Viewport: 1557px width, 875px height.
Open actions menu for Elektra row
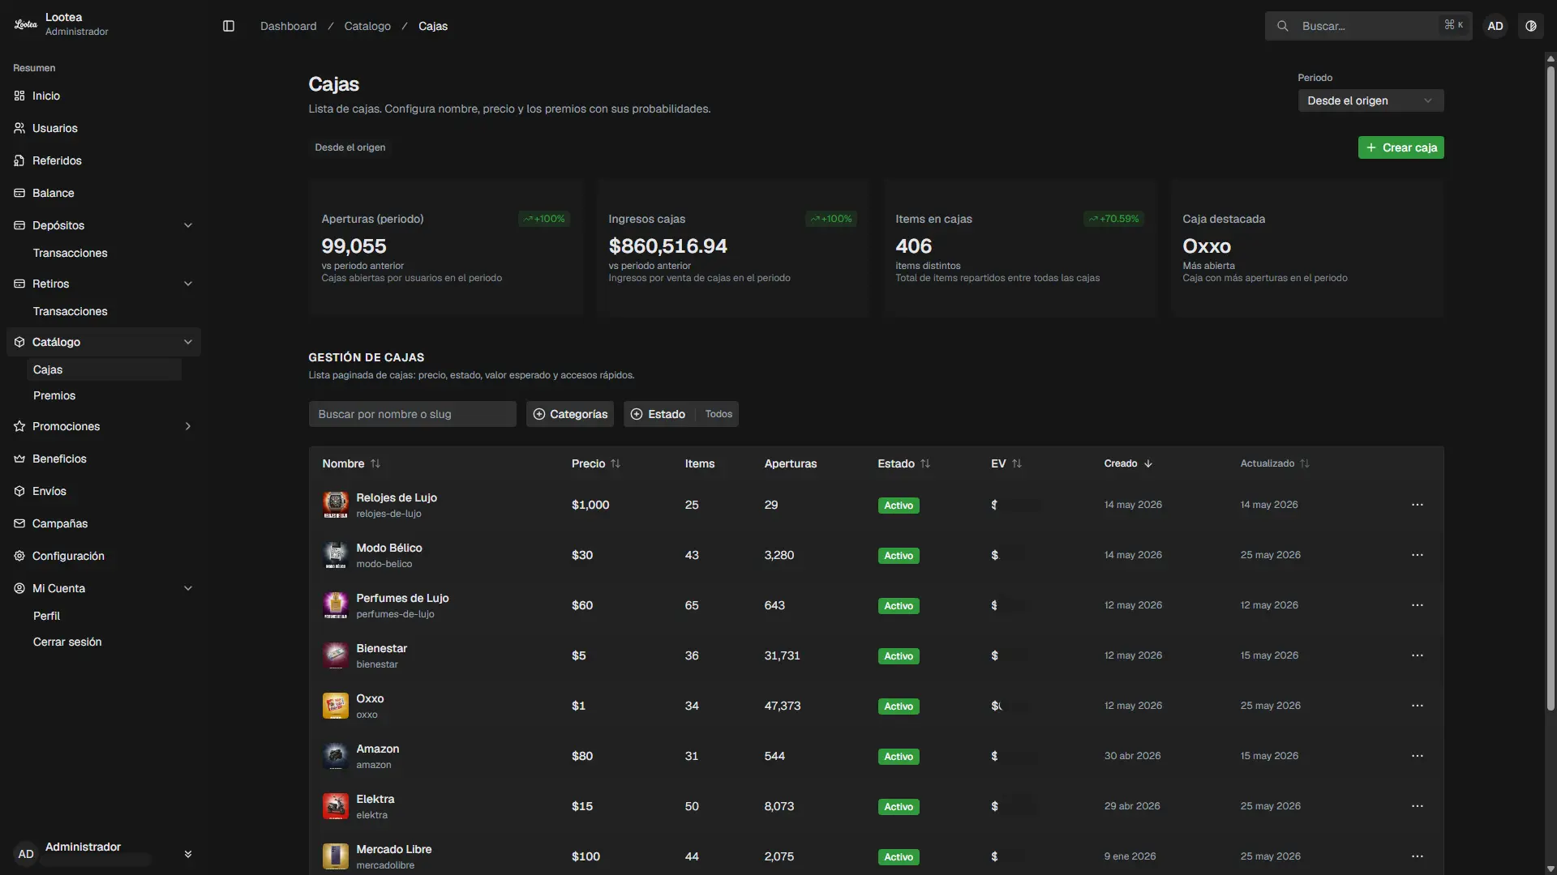(1417, 806)
